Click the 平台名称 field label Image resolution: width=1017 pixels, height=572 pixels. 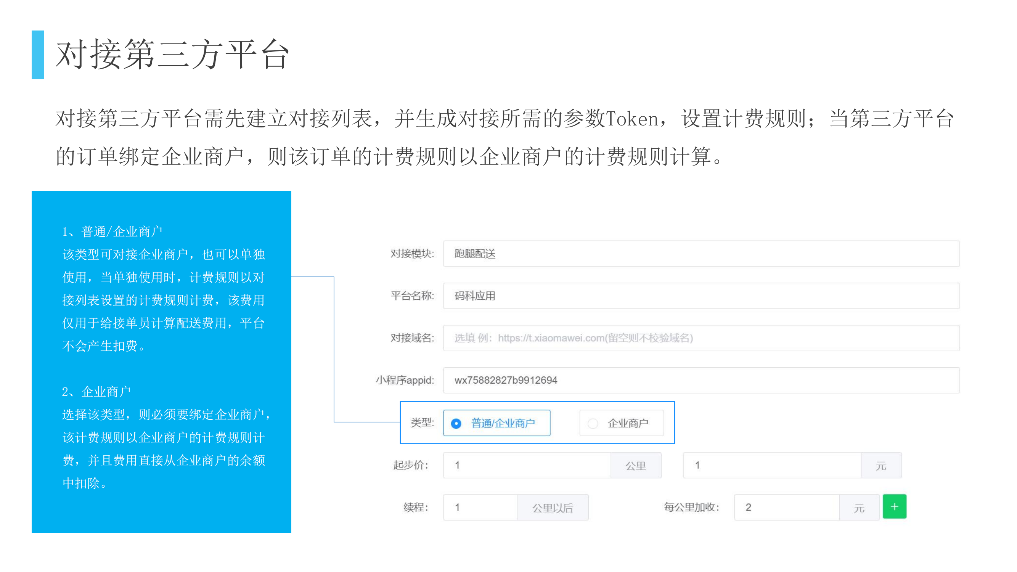pos(413,296)
